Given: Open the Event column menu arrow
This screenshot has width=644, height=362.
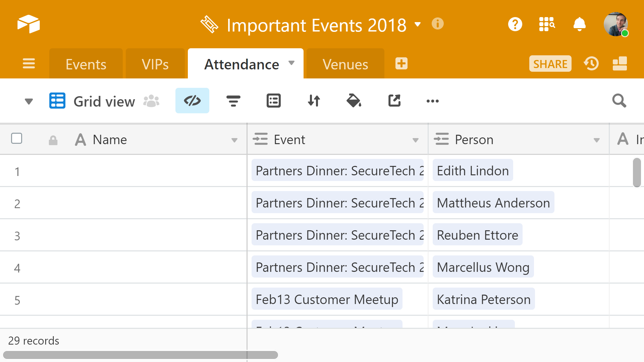Looking at the screenshot, I should click(415, 140).
